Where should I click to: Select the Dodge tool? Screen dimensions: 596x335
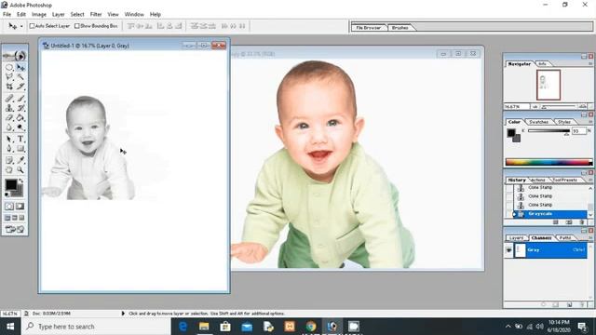pos(20,127)
